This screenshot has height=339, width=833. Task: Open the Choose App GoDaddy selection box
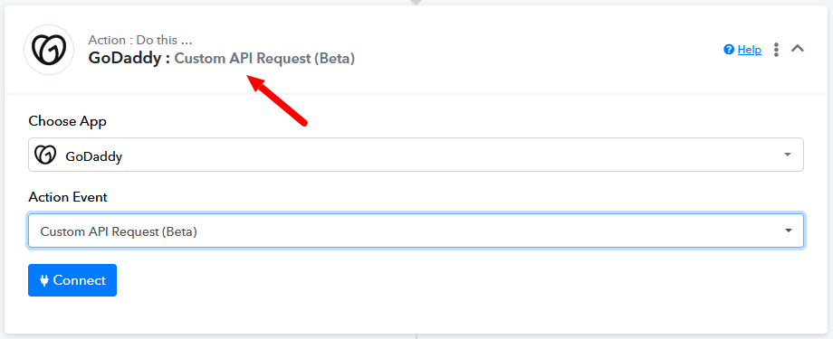pos(416,155)
